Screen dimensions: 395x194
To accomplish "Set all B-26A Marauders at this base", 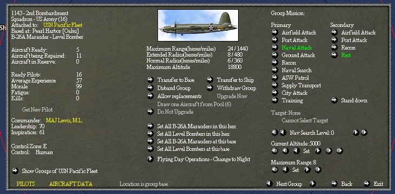I will (150, 141).
